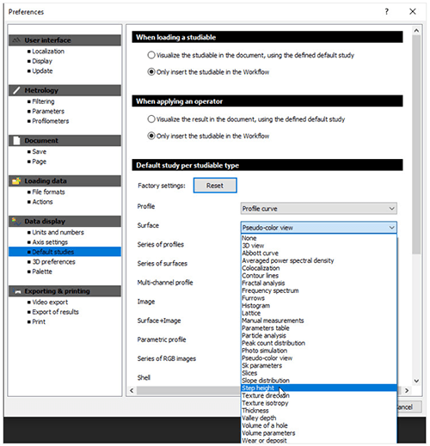Open the Palette preferences page

pyautogui.click(x=42, y=272)
